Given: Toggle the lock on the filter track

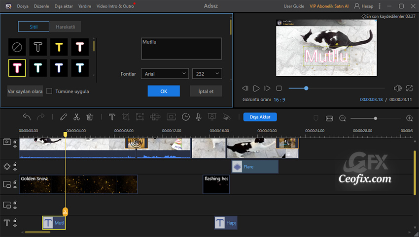Looking at the screenshot, I should (x=15, y=164).
